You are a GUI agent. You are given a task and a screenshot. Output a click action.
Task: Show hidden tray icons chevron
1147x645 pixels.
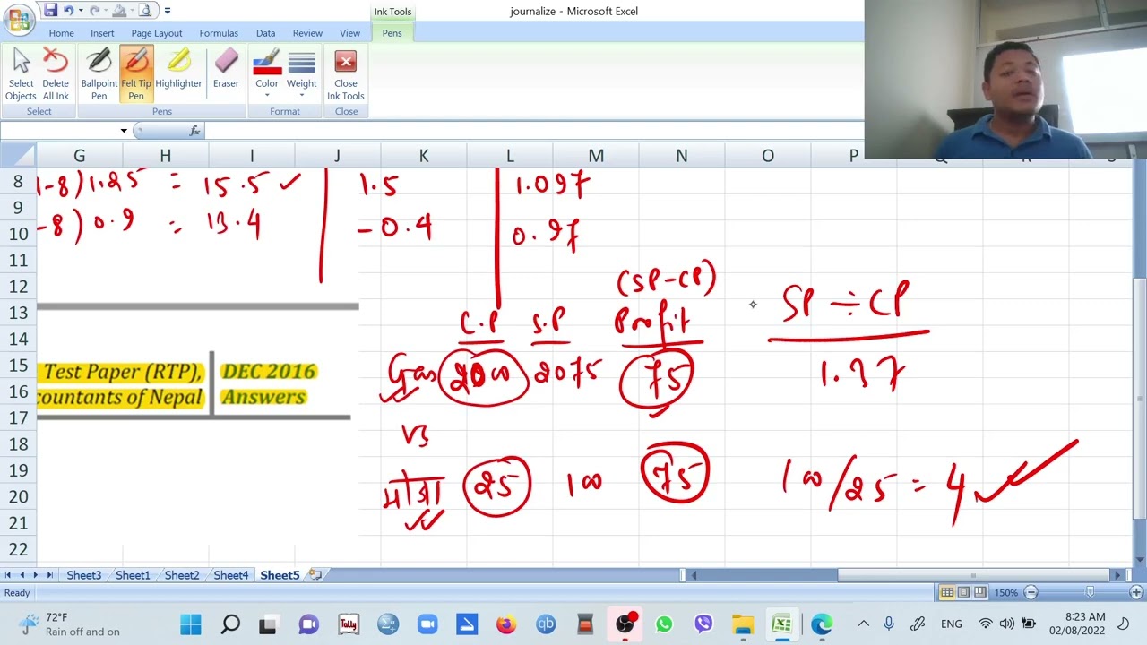pyautogui.click(x=863, y=623)
